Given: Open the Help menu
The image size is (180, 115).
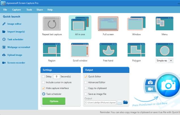Looking at the screenshot, I should point(50,10).
